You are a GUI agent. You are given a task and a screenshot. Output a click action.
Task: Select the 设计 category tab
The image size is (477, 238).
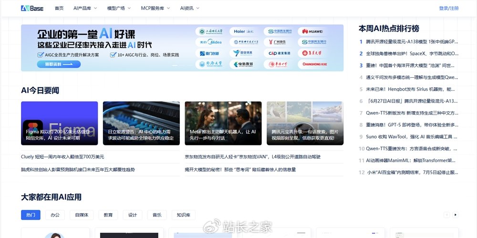coord(133,215)
